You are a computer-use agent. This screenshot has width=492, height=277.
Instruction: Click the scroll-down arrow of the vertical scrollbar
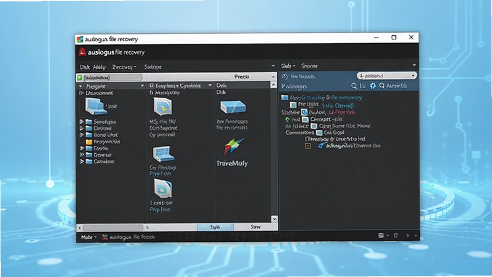point(274,219)
